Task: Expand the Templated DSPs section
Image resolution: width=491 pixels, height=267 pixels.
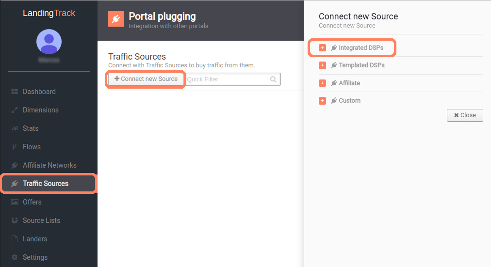Action: [x=322, y=65]
